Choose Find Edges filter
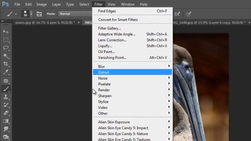 tap(133, 11)
